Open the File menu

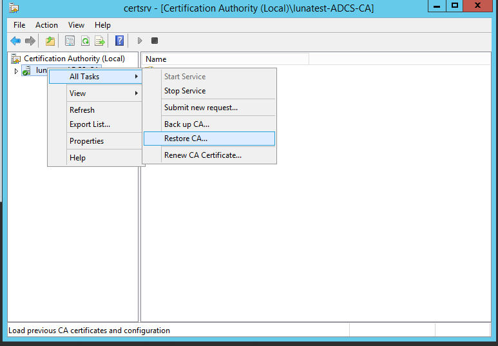19,25
